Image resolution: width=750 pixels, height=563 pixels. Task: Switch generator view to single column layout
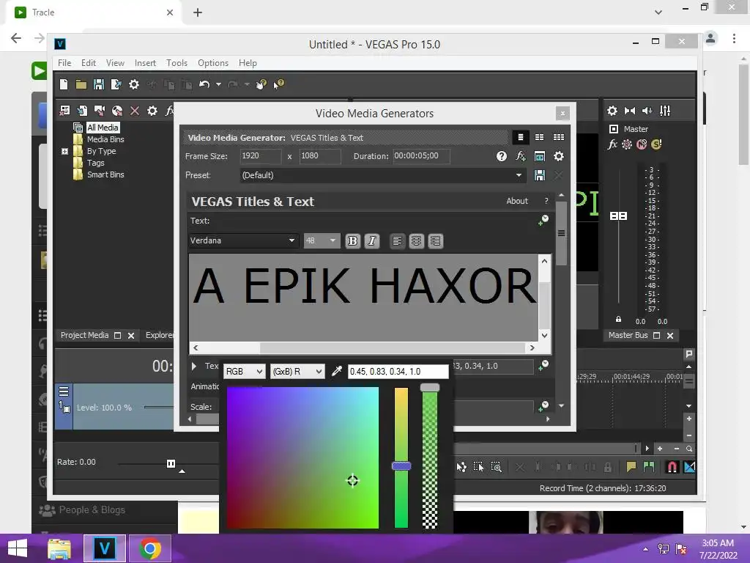521,137
